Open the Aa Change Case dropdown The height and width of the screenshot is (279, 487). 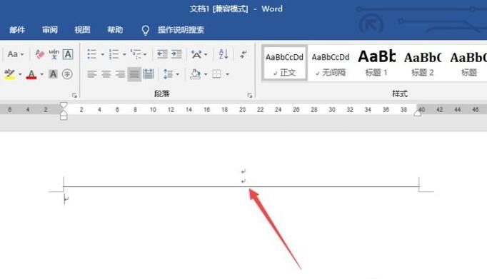[16, 54]
